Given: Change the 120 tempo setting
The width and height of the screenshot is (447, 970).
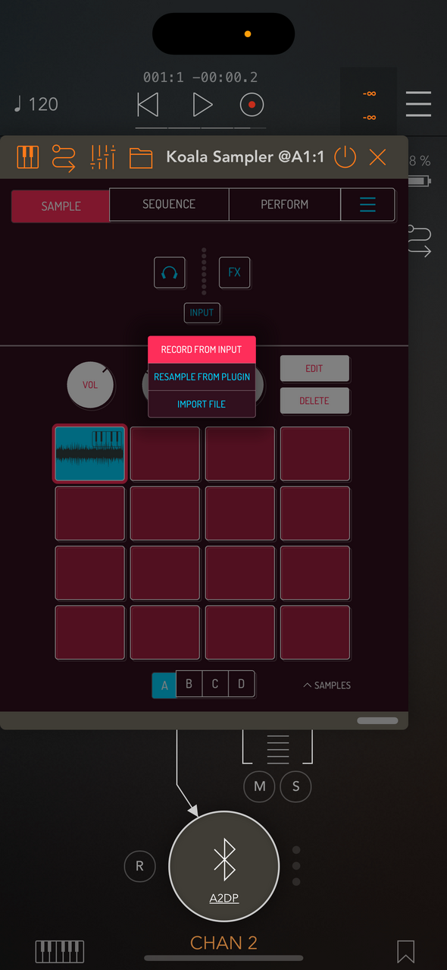Looking at the screenshot, I should pyautogui.click(x=36, y=105).
